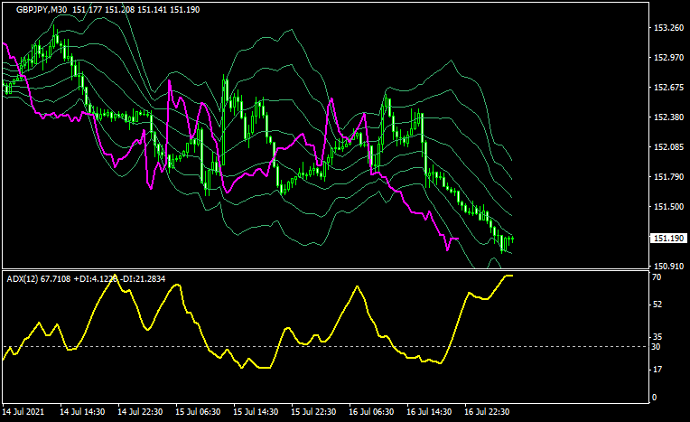This screenshot has width=690, height=422.
Task: Click ADX scale value 52
Action: tap(657, 305)
